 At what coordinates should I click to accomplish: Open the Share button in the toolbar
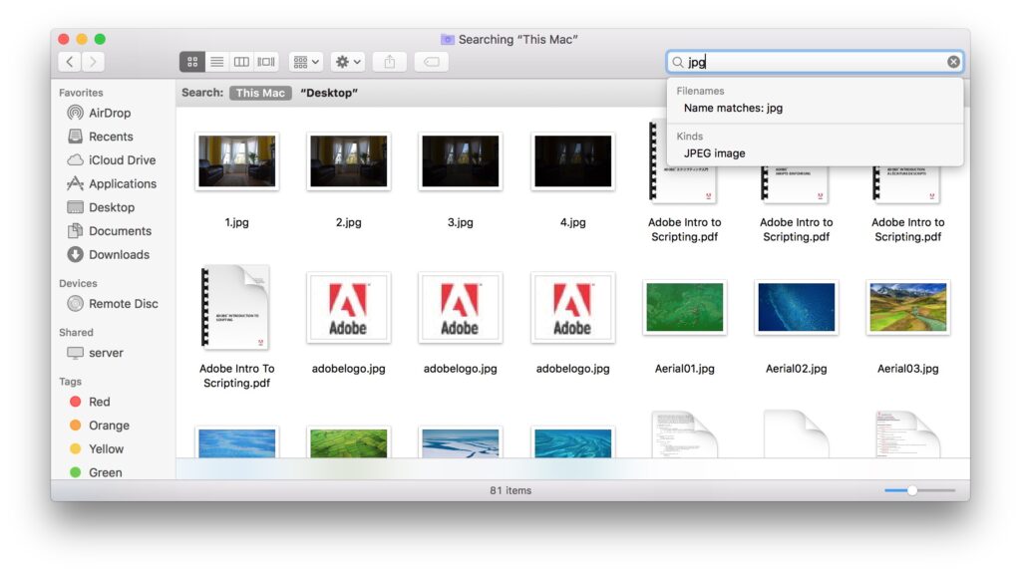389,61
